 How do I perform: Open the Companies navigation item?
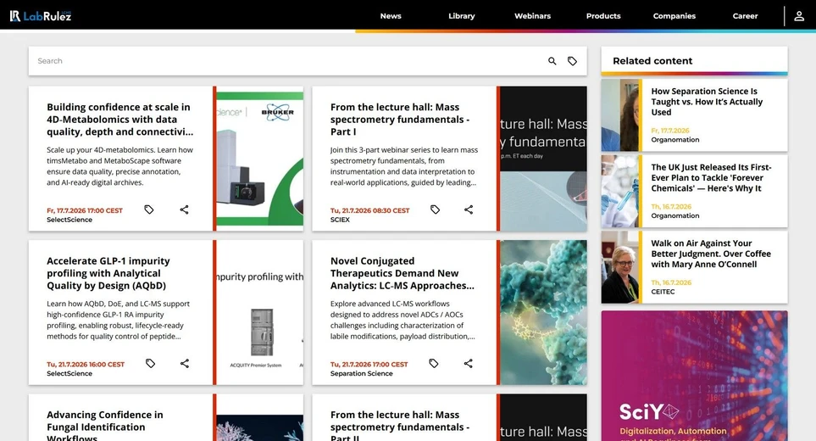[674, 16]
